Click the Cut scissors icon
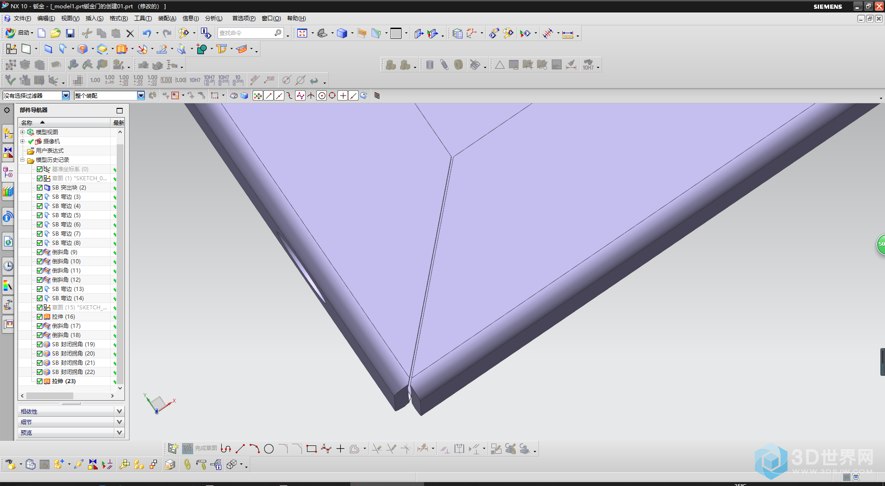The height and width of the screenshot is (486, 885). (87, 33)
